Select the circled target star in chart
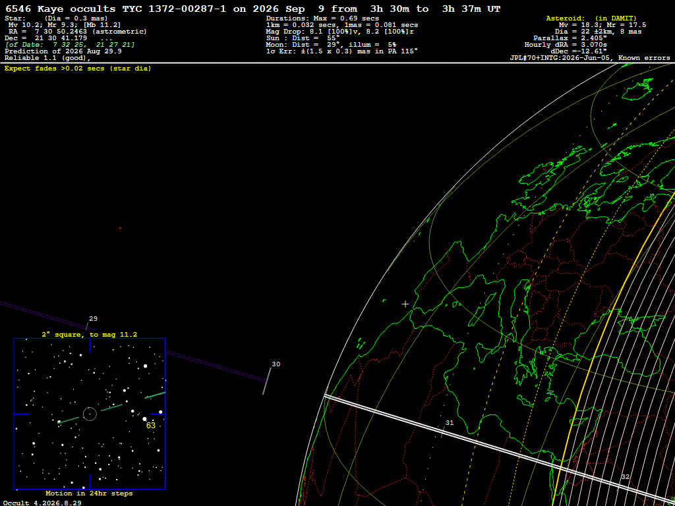The width and height of the screenshot is (675, 506). click(90, 414)
